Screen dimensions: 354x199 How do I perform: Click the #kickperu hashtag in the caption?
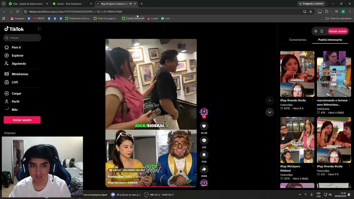120,183
